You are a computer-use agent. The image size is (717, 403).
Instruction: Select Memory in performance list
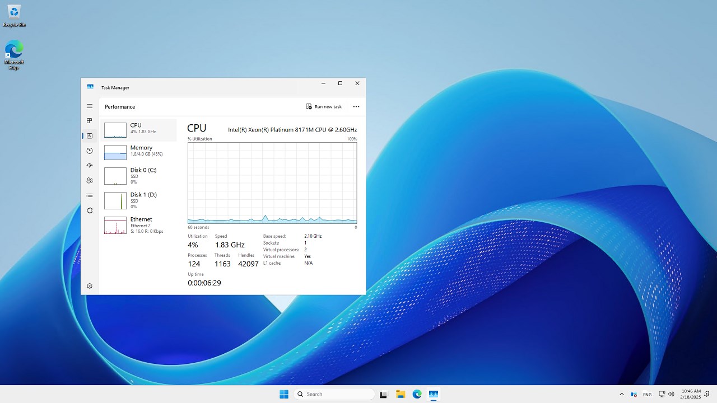click(x=138, y=152)
